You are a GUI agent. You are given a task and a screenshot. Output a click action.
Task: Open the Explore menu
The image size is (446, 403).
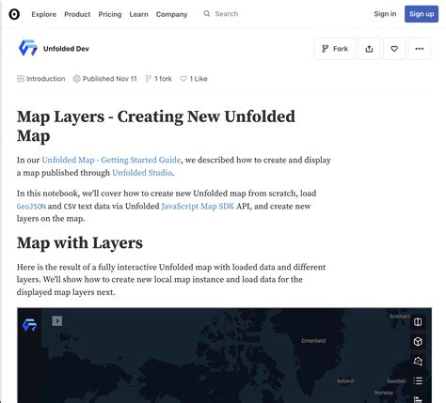pyautogui.click(x=43, y=14)
